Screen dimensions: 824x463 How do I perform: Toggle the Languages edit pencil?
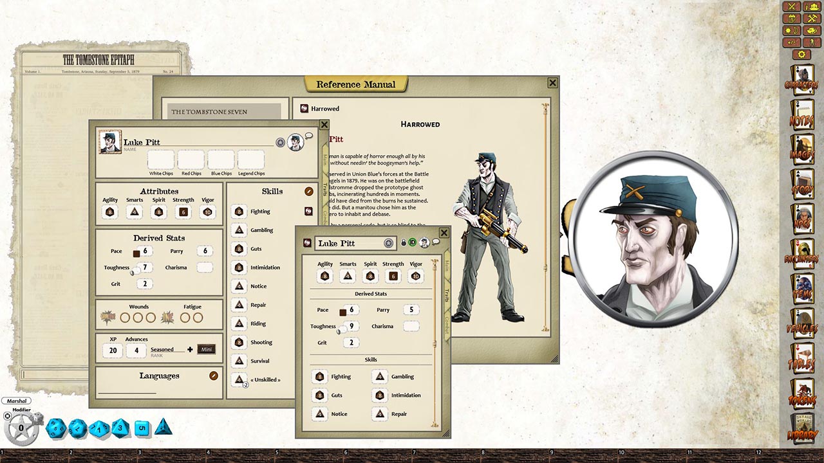point(213,376)
